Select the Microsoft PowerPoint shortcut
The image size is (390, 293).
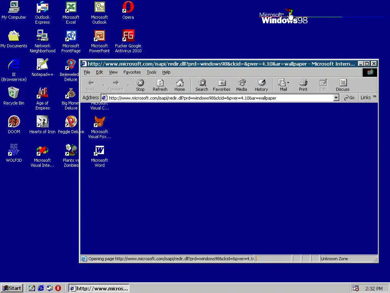[99, 41]
